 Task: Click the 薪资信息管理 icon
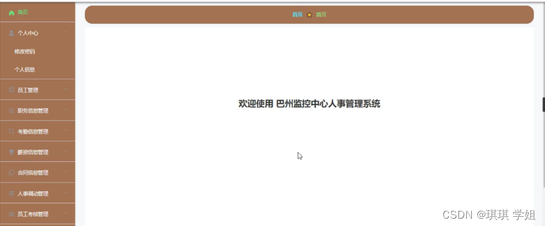(12, 152)
